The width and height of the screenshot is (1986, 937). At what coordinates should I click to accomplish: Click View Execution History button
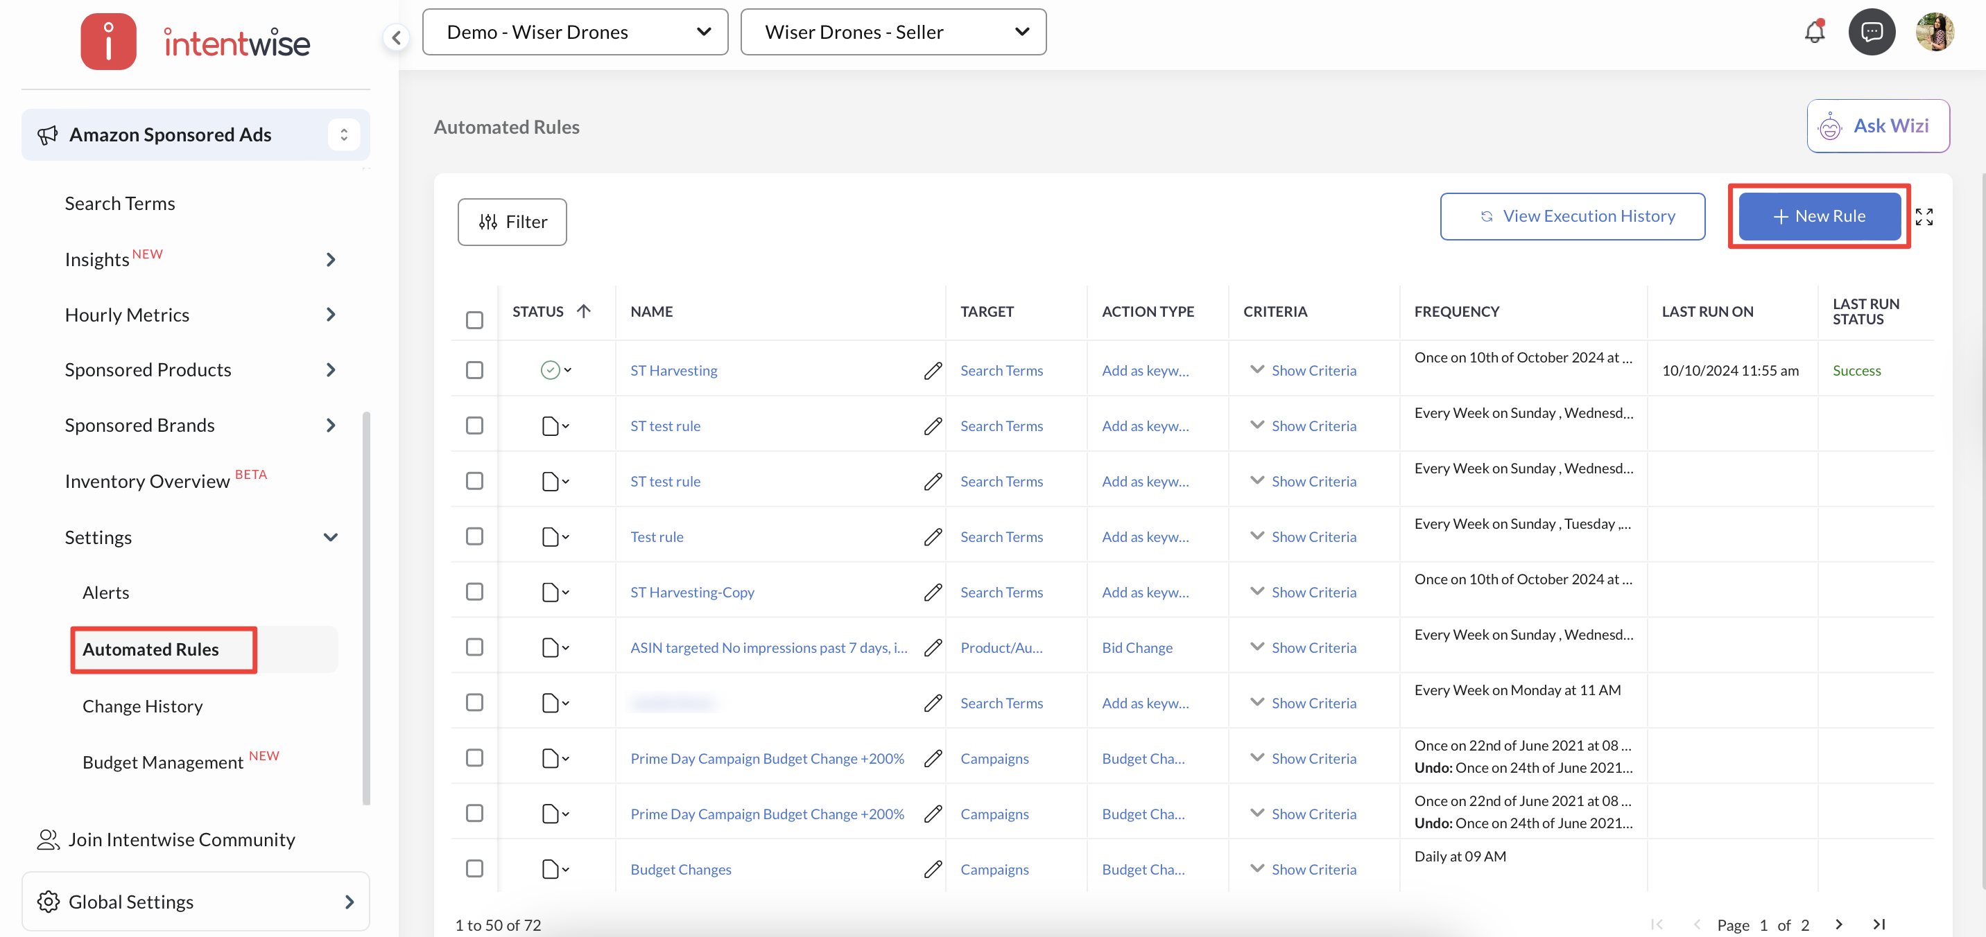[1572, 216]
